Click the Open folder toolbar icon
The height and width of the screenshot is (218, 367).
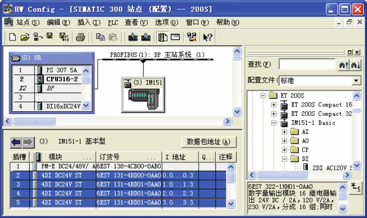[x=25, y=38]
